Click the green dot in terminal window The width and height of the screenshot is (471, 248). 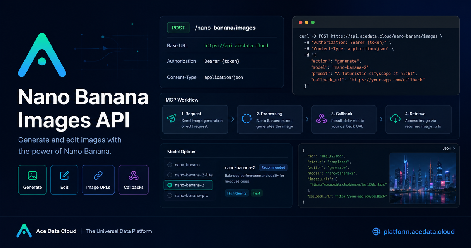click(x=313, y=22)
